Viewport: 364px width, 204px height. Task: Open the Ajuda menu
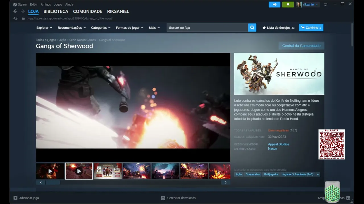pos(69,5)
